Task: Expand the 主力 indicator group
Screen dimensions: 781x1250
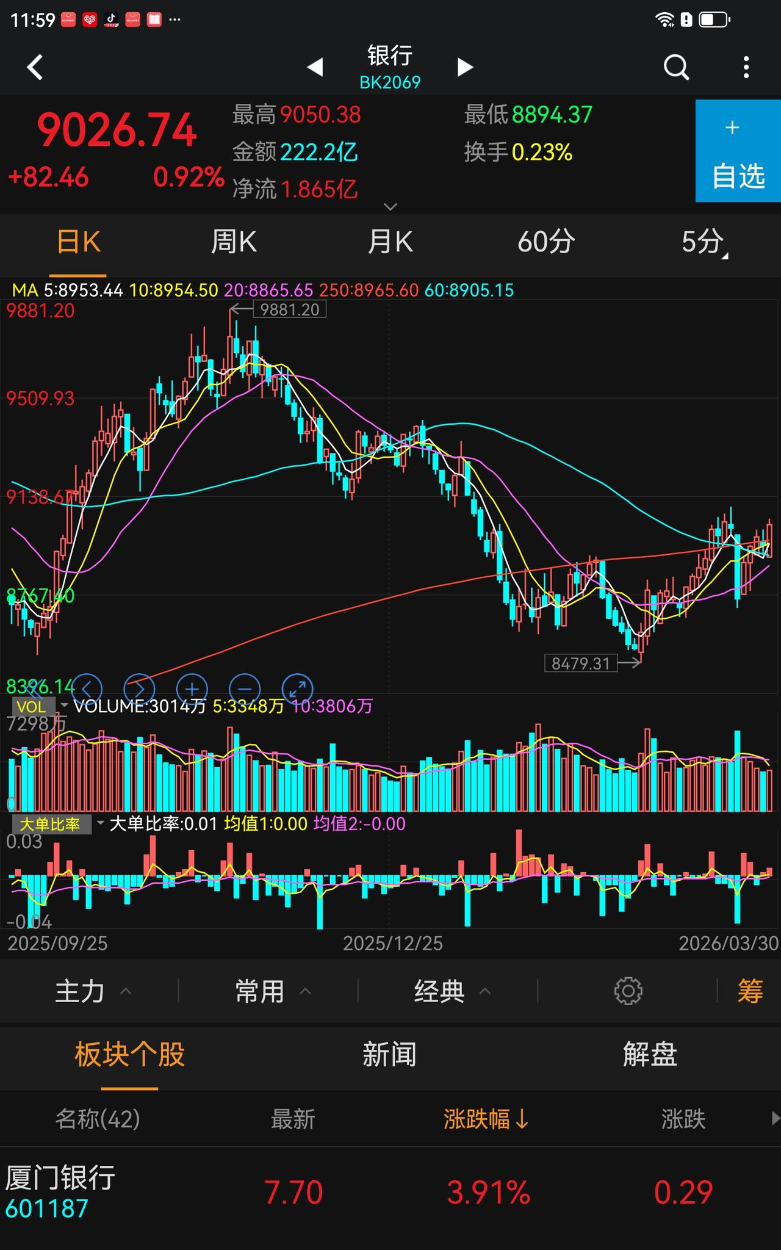Action: point(93,991)
